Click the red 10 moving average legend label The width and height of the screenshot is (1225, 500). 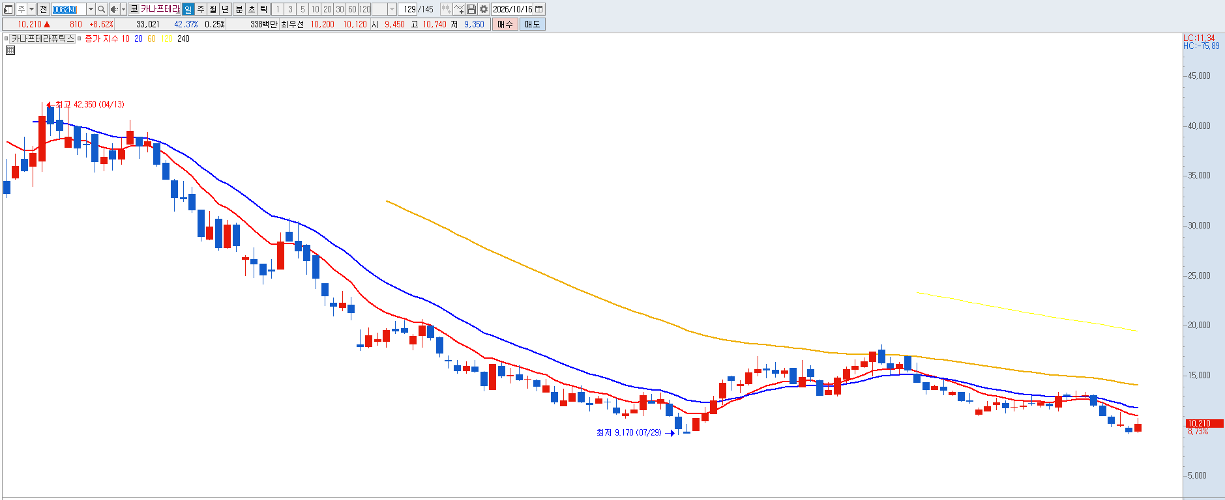(125, 38)
